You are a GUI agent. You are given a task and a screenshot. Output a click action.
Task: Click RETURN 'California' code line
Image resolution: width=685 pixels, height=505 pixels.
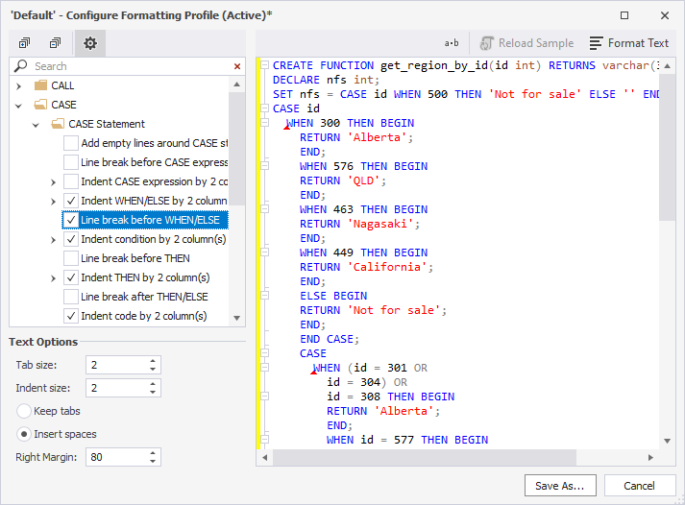pyautogui.click(x=366, y=267)
